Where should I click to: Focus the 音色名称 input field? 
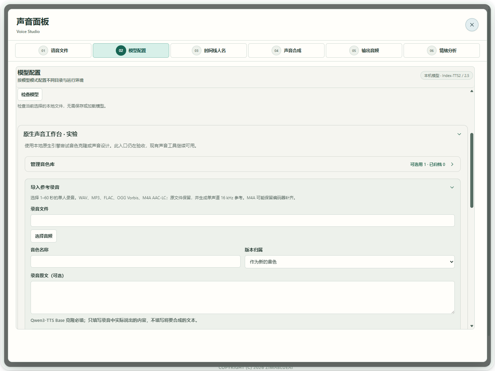135,261
